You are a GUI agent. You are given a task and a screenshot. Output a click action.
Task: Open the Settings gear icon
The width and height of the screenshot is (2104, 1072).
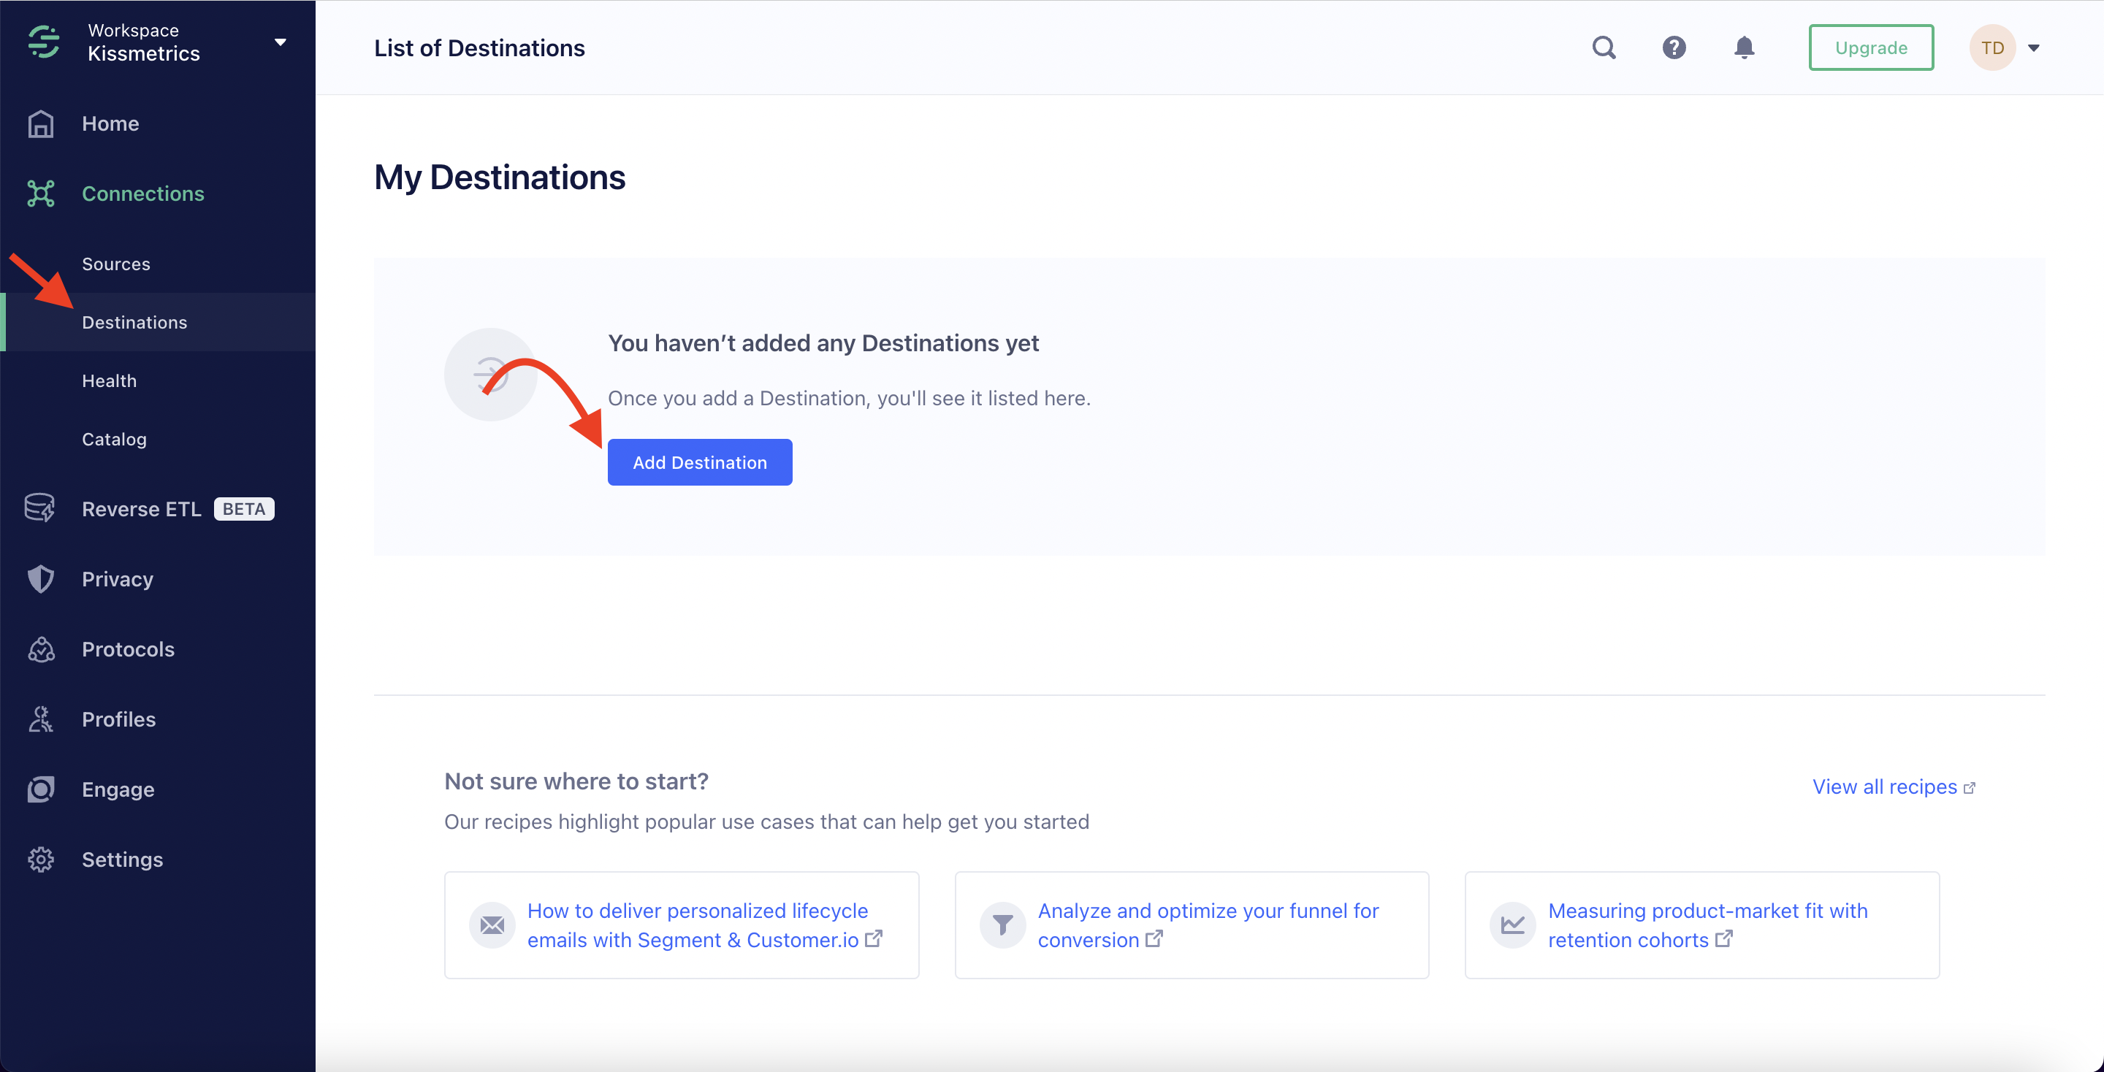tap(41, 859)
